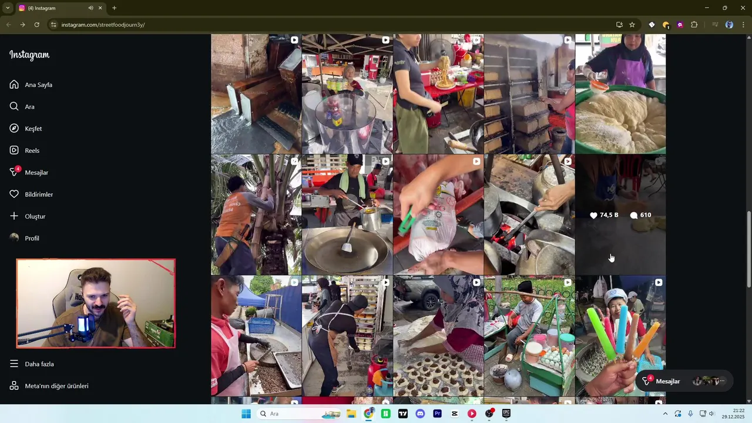Image resolution: width=752 pixels, height=423 pixels.
Task: Open the Windows Start menu
Action: click(x=246, y=414)
